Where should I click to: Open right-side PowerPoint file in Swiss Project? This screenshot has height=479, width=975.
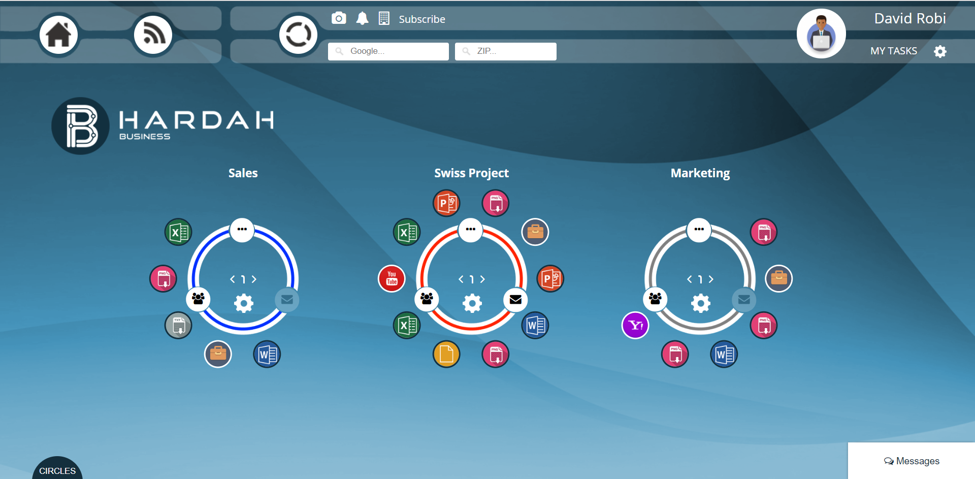550,278
